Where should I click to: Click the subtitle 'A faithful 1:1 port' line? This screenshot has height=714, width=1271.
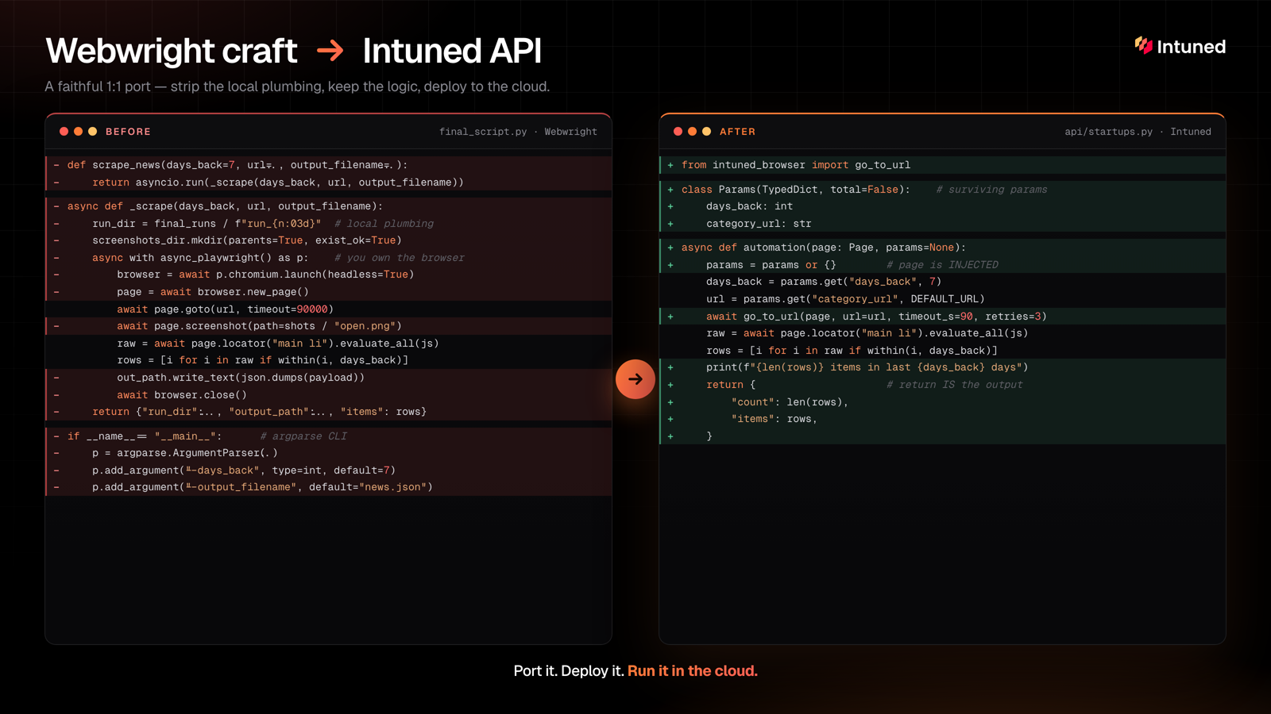point(297,86)
